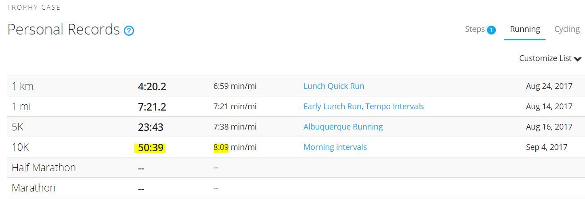This screenshot has width=585, height=199.
Task: Click the Personal Records help question-mark icon
Action: tap(129, 31)
